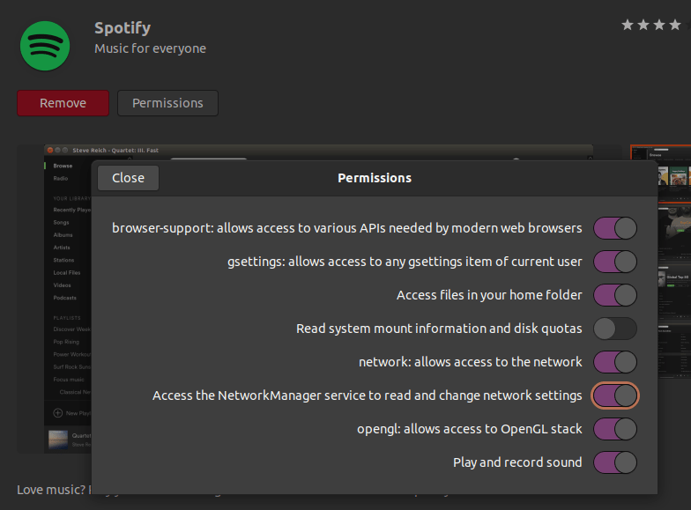Click 'network: allows access to the network' label
The height and width of the screenshot is (510, 691).
471,362
